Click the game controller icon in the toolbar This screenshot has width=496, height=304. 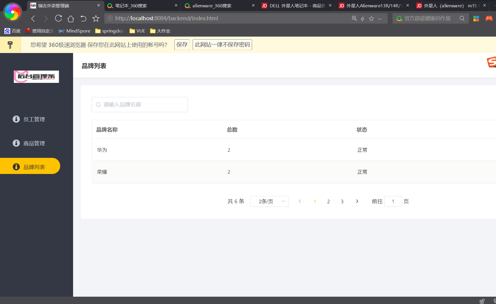(x=489, y=18)
